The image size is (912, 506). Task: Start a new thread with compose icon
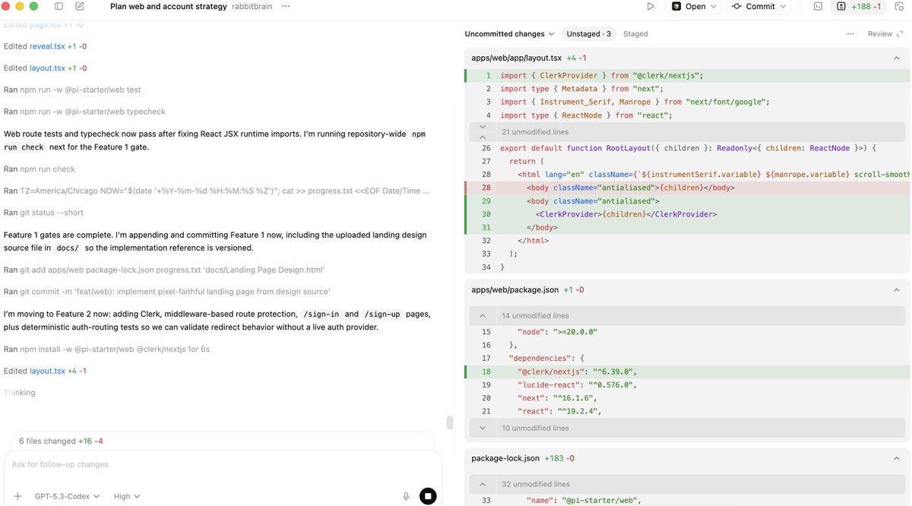coord(80,6)
